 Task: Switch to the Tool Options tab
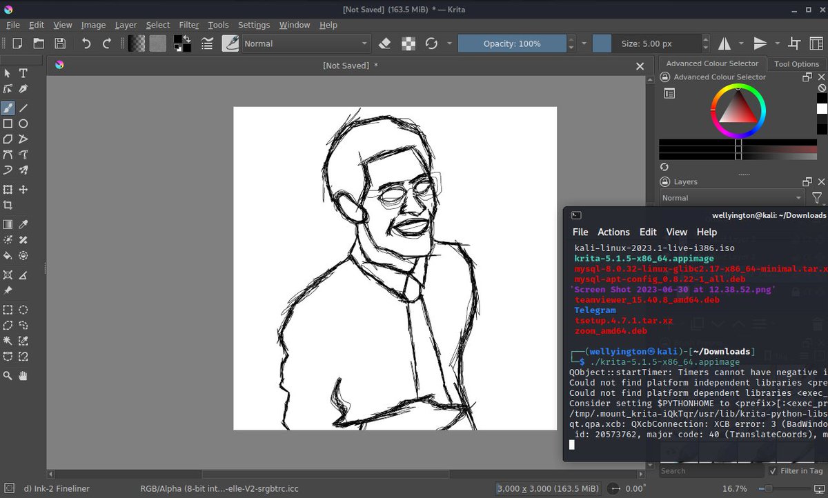[796, 63]
